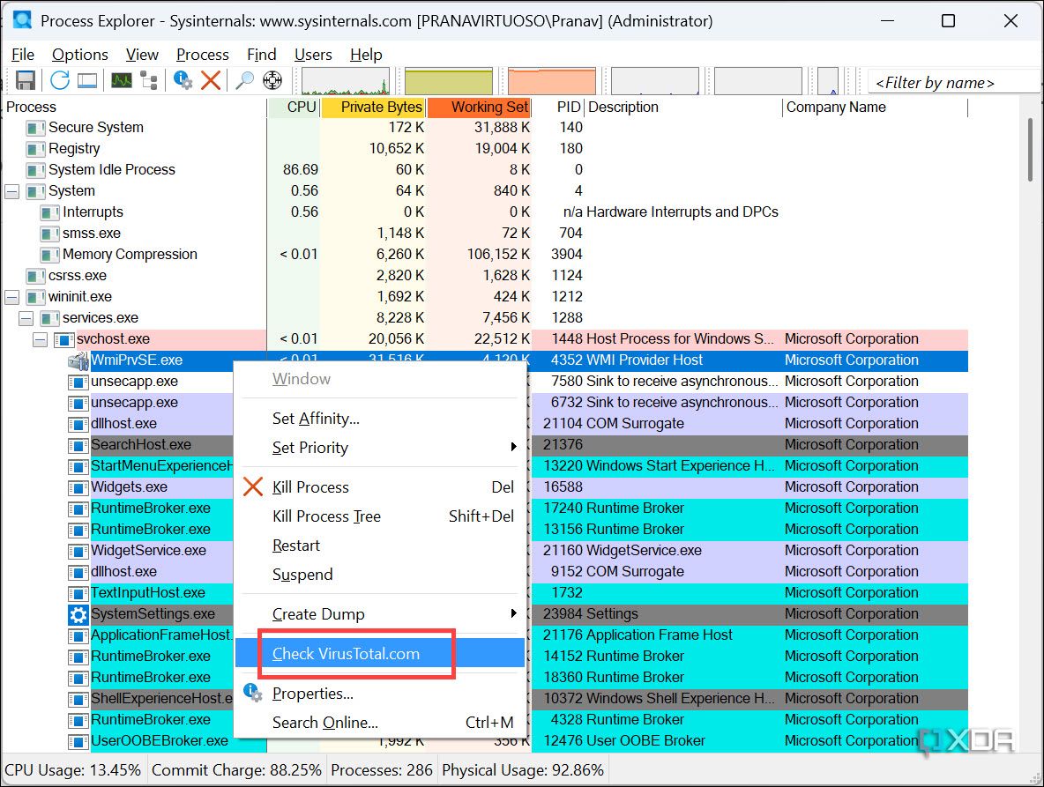Click the Properties toolbar icon with gear
This screenshot has height=787, width=1044.
point(183,80)
